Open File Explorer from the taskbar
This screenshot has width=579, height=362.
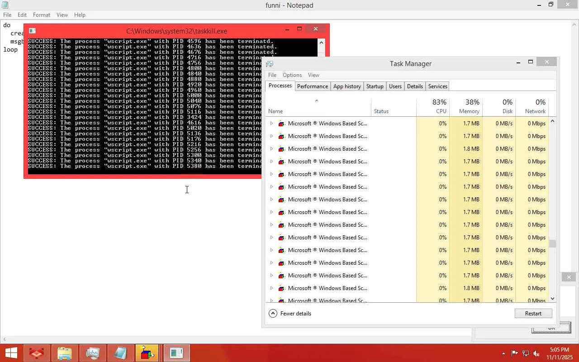pyautogui.click(x=64, y=353)
